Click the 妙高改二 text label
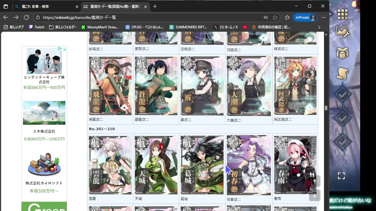376x211 pixels. (96, 49)
